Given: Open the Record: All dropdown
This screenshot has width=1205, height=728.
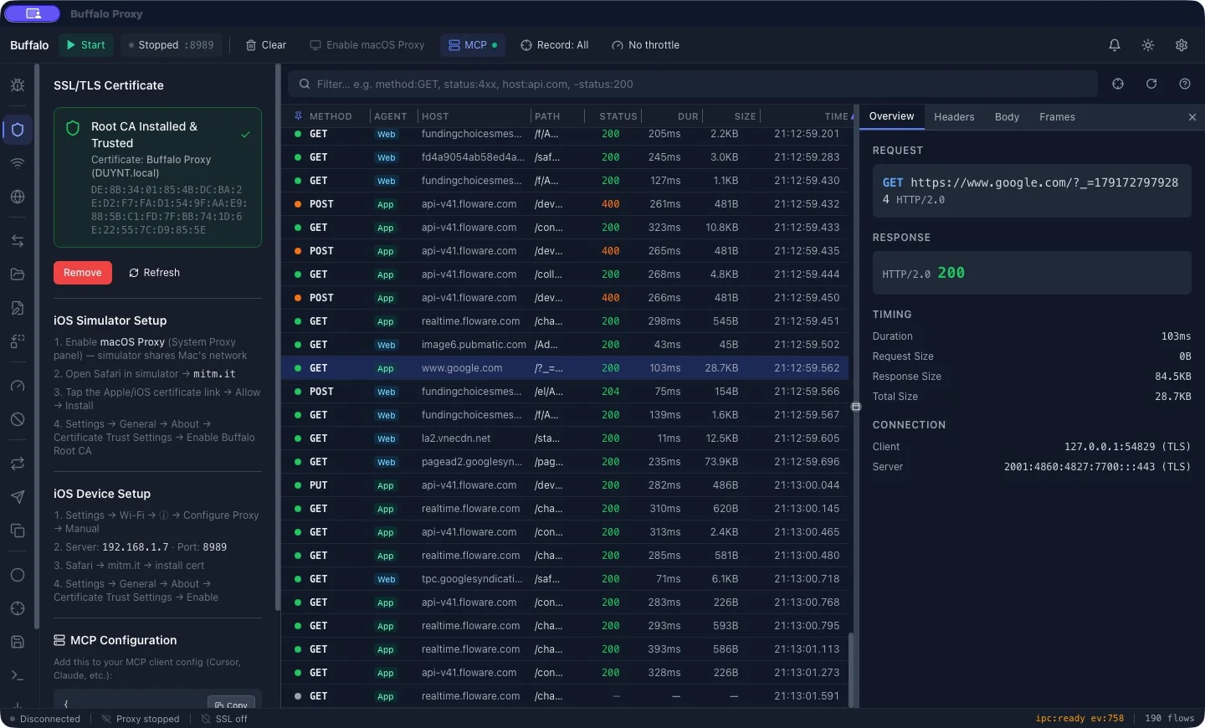Looking at the screenshot, I should 555,45.
